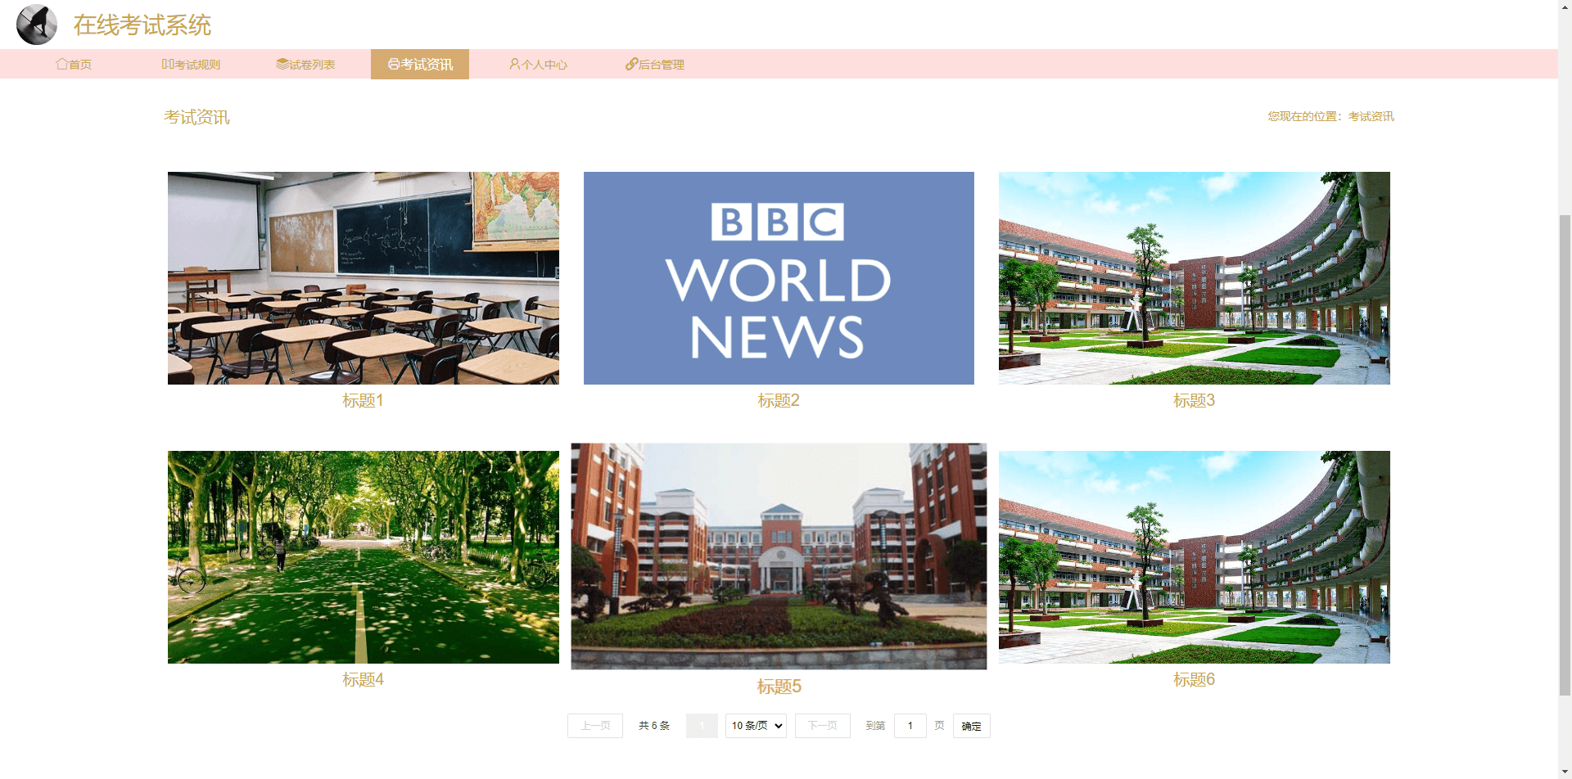Click the 标题5 news title
This screenshot has width=1572, height=779.
pyautogui.click(x=779, y=687)
